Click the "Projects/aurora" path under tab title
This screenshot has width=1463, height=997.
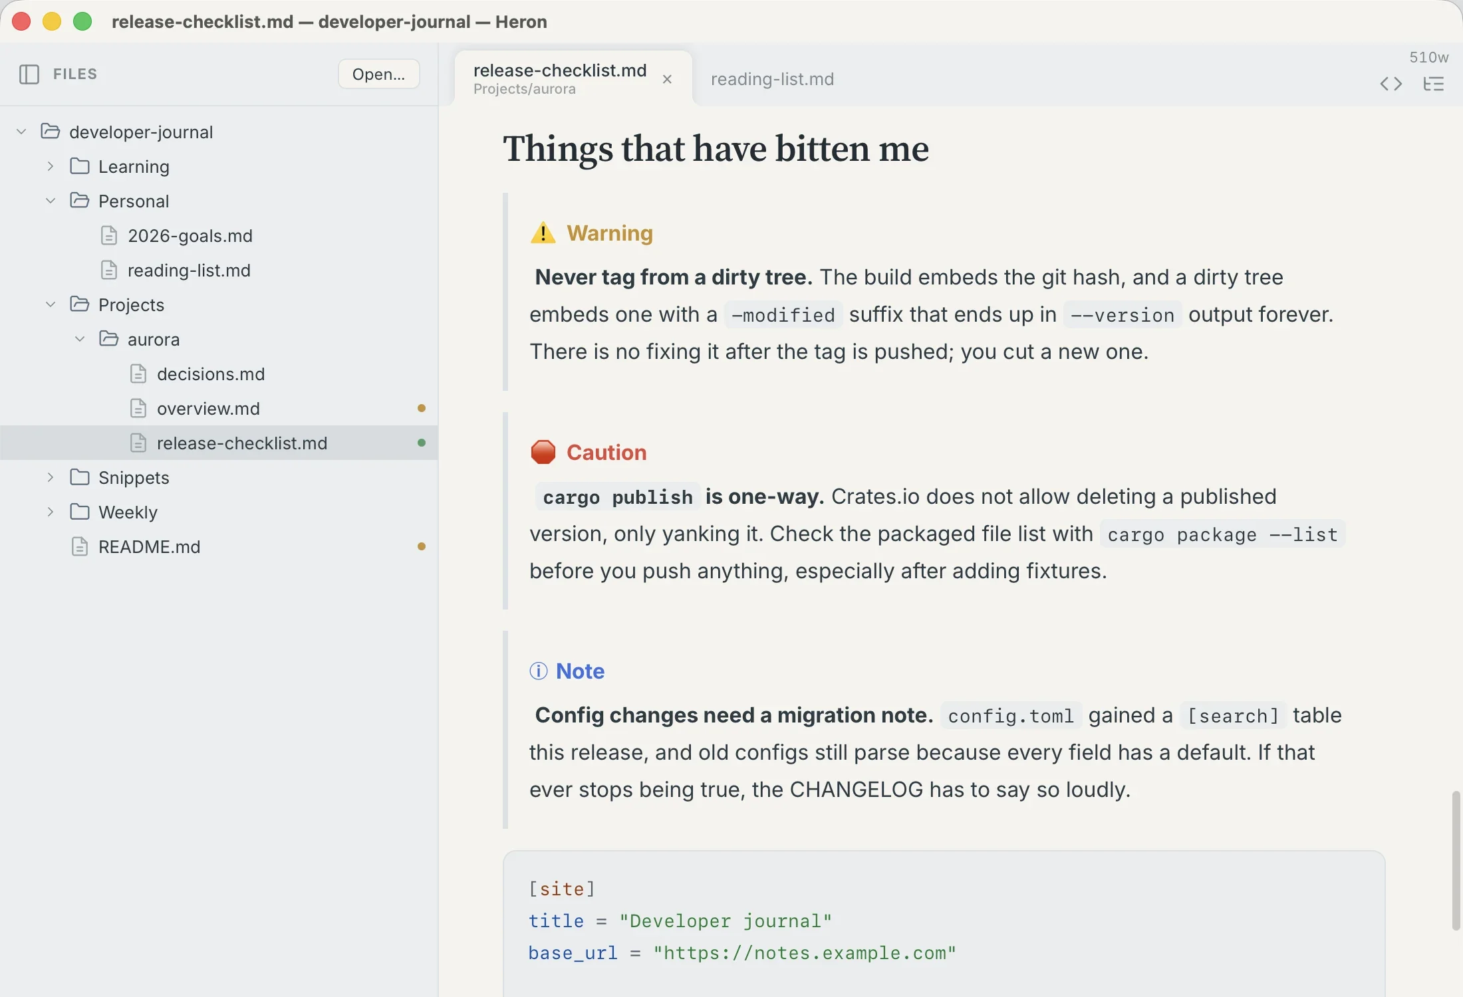525,89
